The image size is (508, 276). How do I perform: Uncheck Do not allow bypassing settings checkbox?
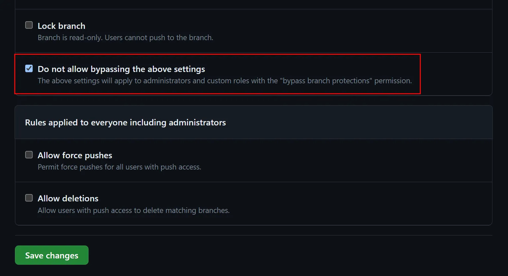tap(29, 69)
